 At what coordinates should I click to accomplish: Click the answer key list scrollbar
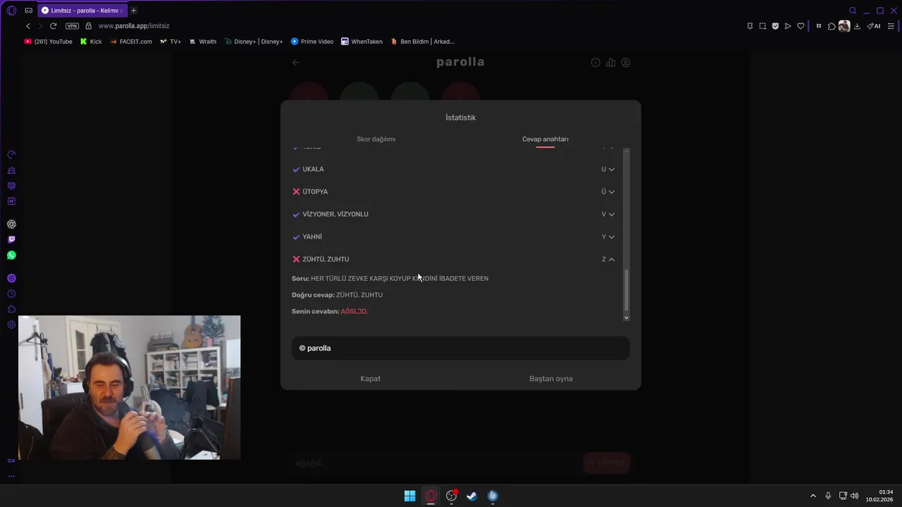point(626,289)
